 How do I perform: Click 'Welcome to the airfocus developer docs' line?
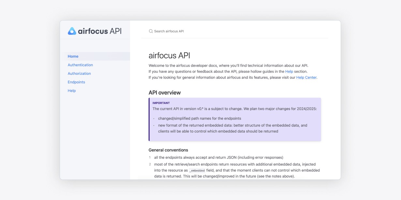point(228,65)
